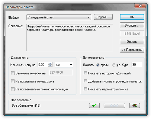Check Добавить пустые строчки для заметок

coord(85,81)
